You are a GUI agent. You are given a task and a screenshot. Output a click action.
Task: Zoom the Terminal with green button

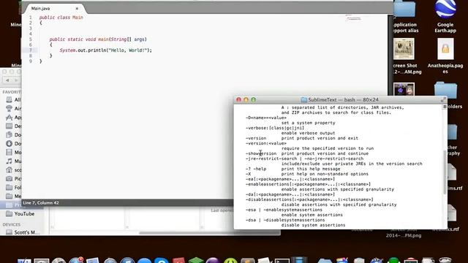(254, 100)
